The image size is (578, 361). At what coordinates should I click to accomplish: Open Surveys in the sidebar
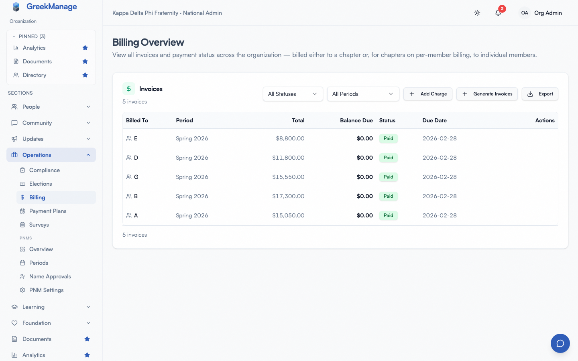pyautogui.click(x=56, y=225)
